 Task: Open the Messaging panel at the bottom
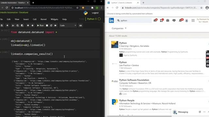183,112
